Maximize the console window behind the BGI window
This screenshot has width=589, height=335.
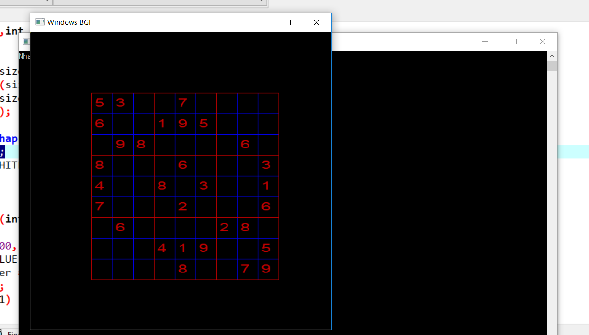click(x=514, y=42)
